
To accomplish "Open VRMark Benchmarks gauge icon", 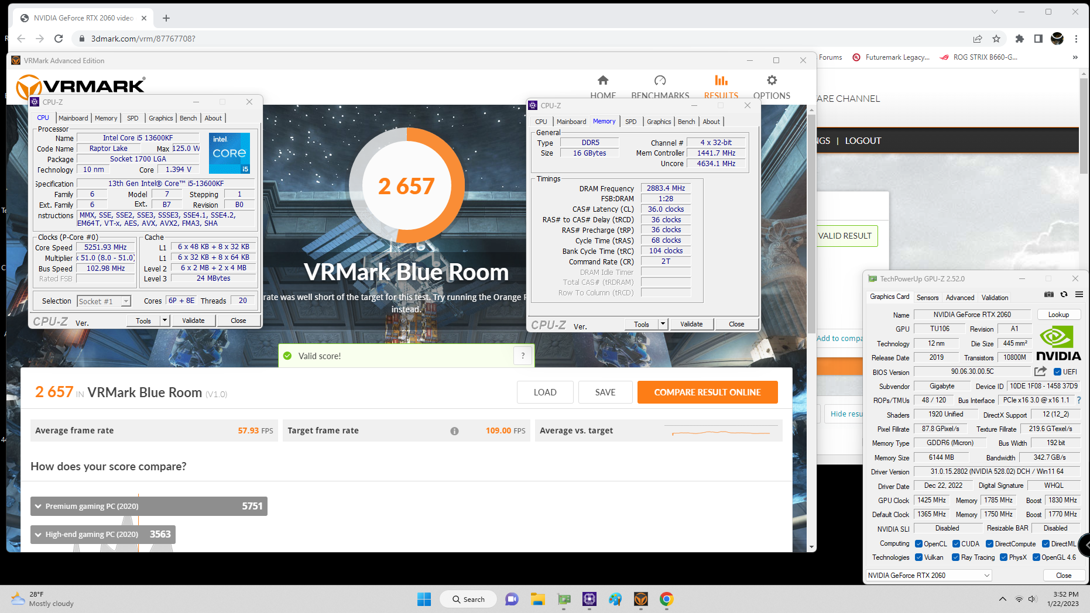I will [660, 80].
